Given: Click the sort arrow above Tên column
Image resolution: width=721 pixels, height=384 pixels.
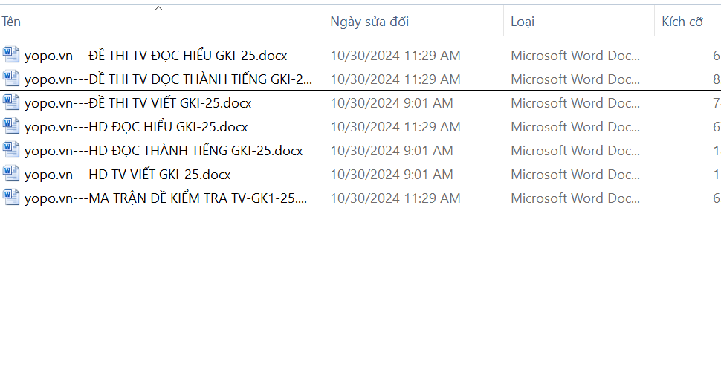Looking at the screenshot, I should pos(158,9).
